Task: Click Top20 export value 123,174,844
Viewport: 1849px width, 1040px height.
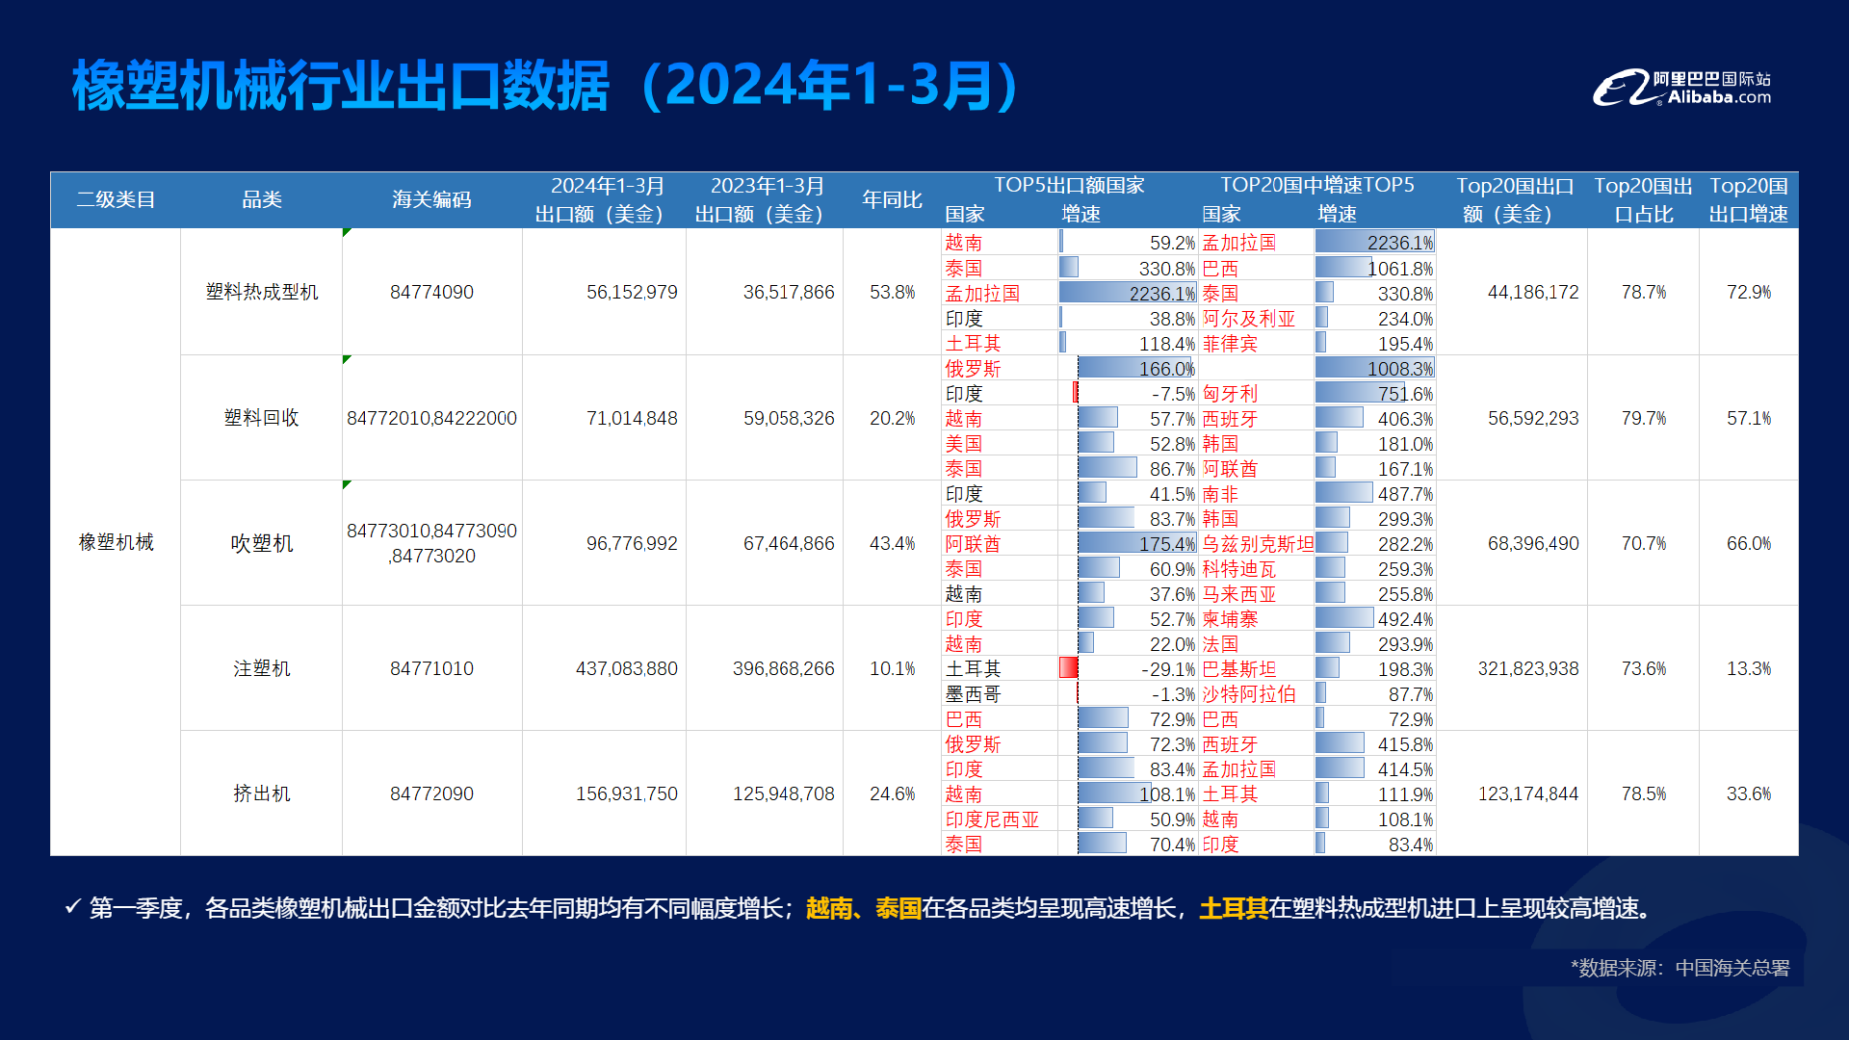Action: click(1528, 793)
